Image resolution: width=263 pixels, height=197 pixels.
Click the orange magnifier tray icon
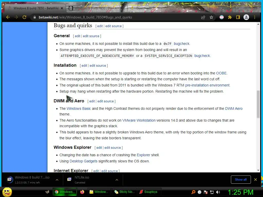tap(193, 192)
